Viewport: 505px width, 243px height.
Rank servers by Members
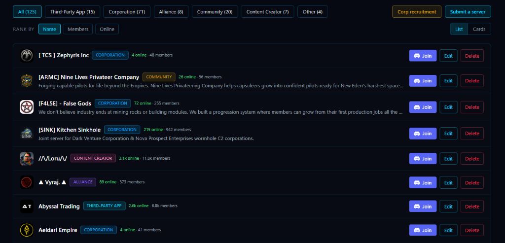coord(78,29)
